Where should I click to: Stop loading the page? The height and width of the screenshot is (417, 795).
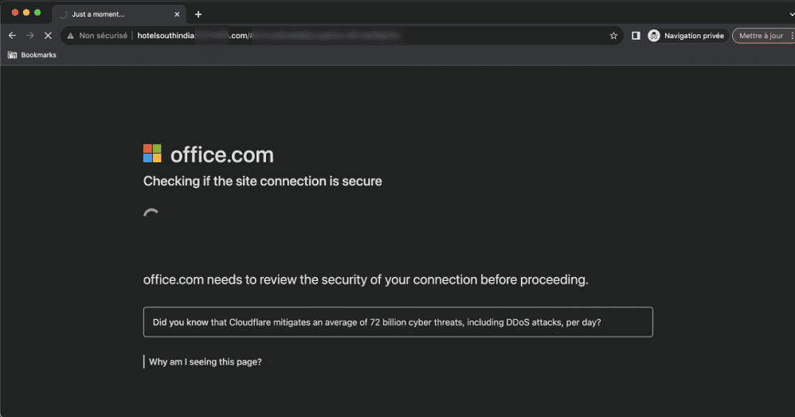click(49, 36)
